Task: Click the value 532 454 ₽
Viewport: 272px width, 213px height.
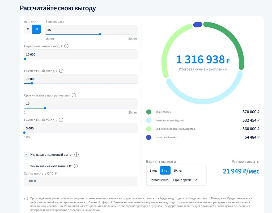Action: (251, 120)
